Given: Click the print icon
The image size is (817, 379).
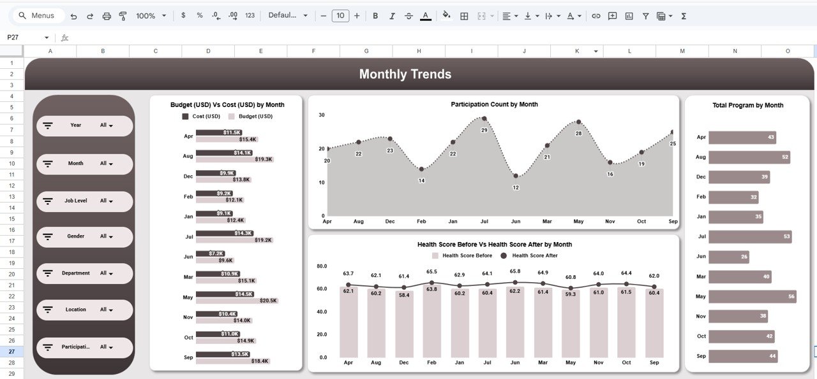Looking at the screenshot, I should coord(106,15).
